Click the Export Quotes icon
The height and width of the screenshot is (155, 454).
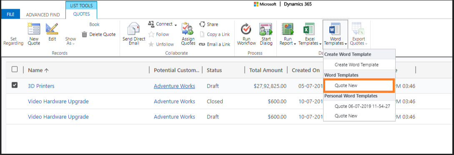point(358,29)
